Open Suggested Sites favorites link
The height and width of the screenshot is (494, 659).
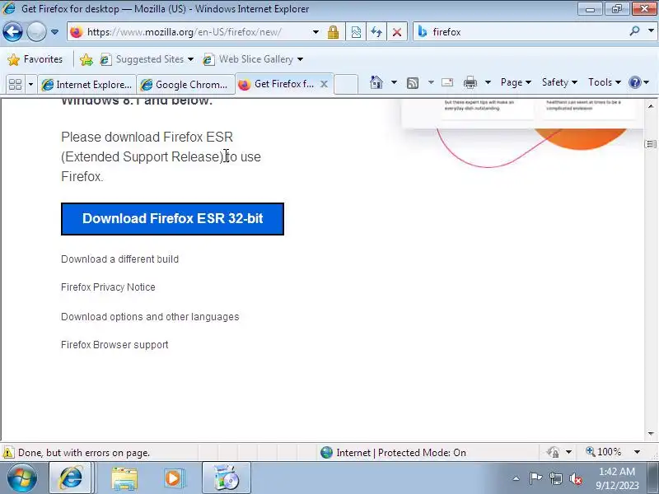pyautogui.click(x=147, y=59)
